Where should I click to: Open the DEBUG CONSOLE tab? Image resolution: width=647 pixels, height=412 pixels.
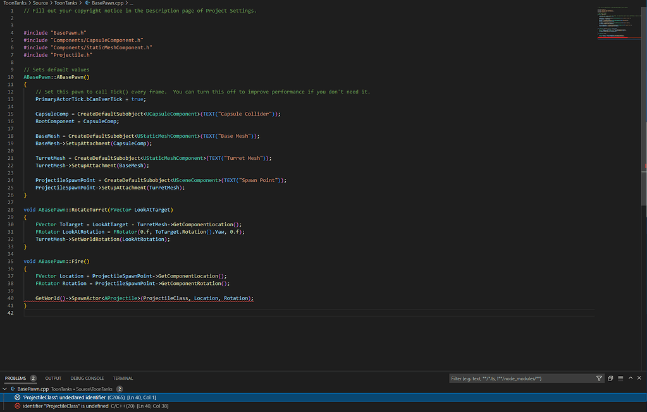(x=87, y=379)
